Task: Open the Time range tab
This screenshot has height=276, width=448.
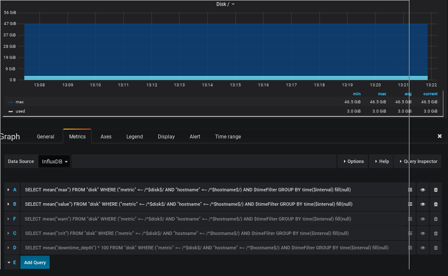Action: click(x=228, y=137)
